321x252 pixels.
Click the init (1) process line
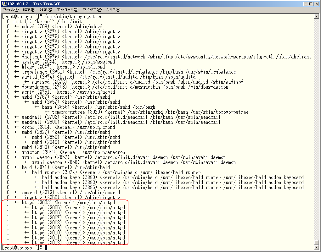coord(44,21)
